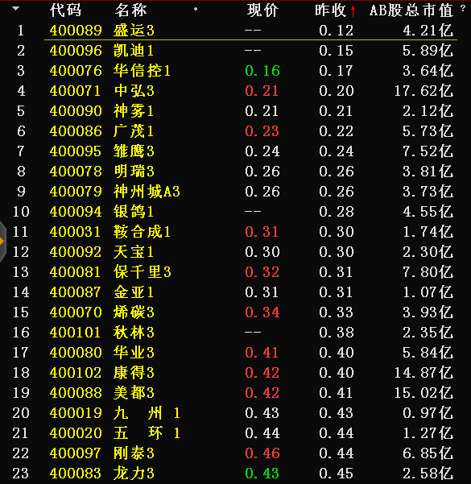Viewport: 471px width, 484px height.
Task: Open the dropdown triangle left of 代码 header
Action: coord(16,9)
